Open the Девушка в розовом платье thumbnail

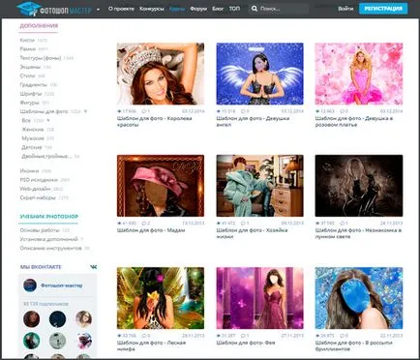[359, 74]
